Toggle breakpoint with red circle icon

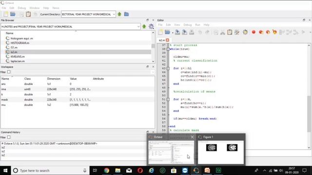coord(253,32)
